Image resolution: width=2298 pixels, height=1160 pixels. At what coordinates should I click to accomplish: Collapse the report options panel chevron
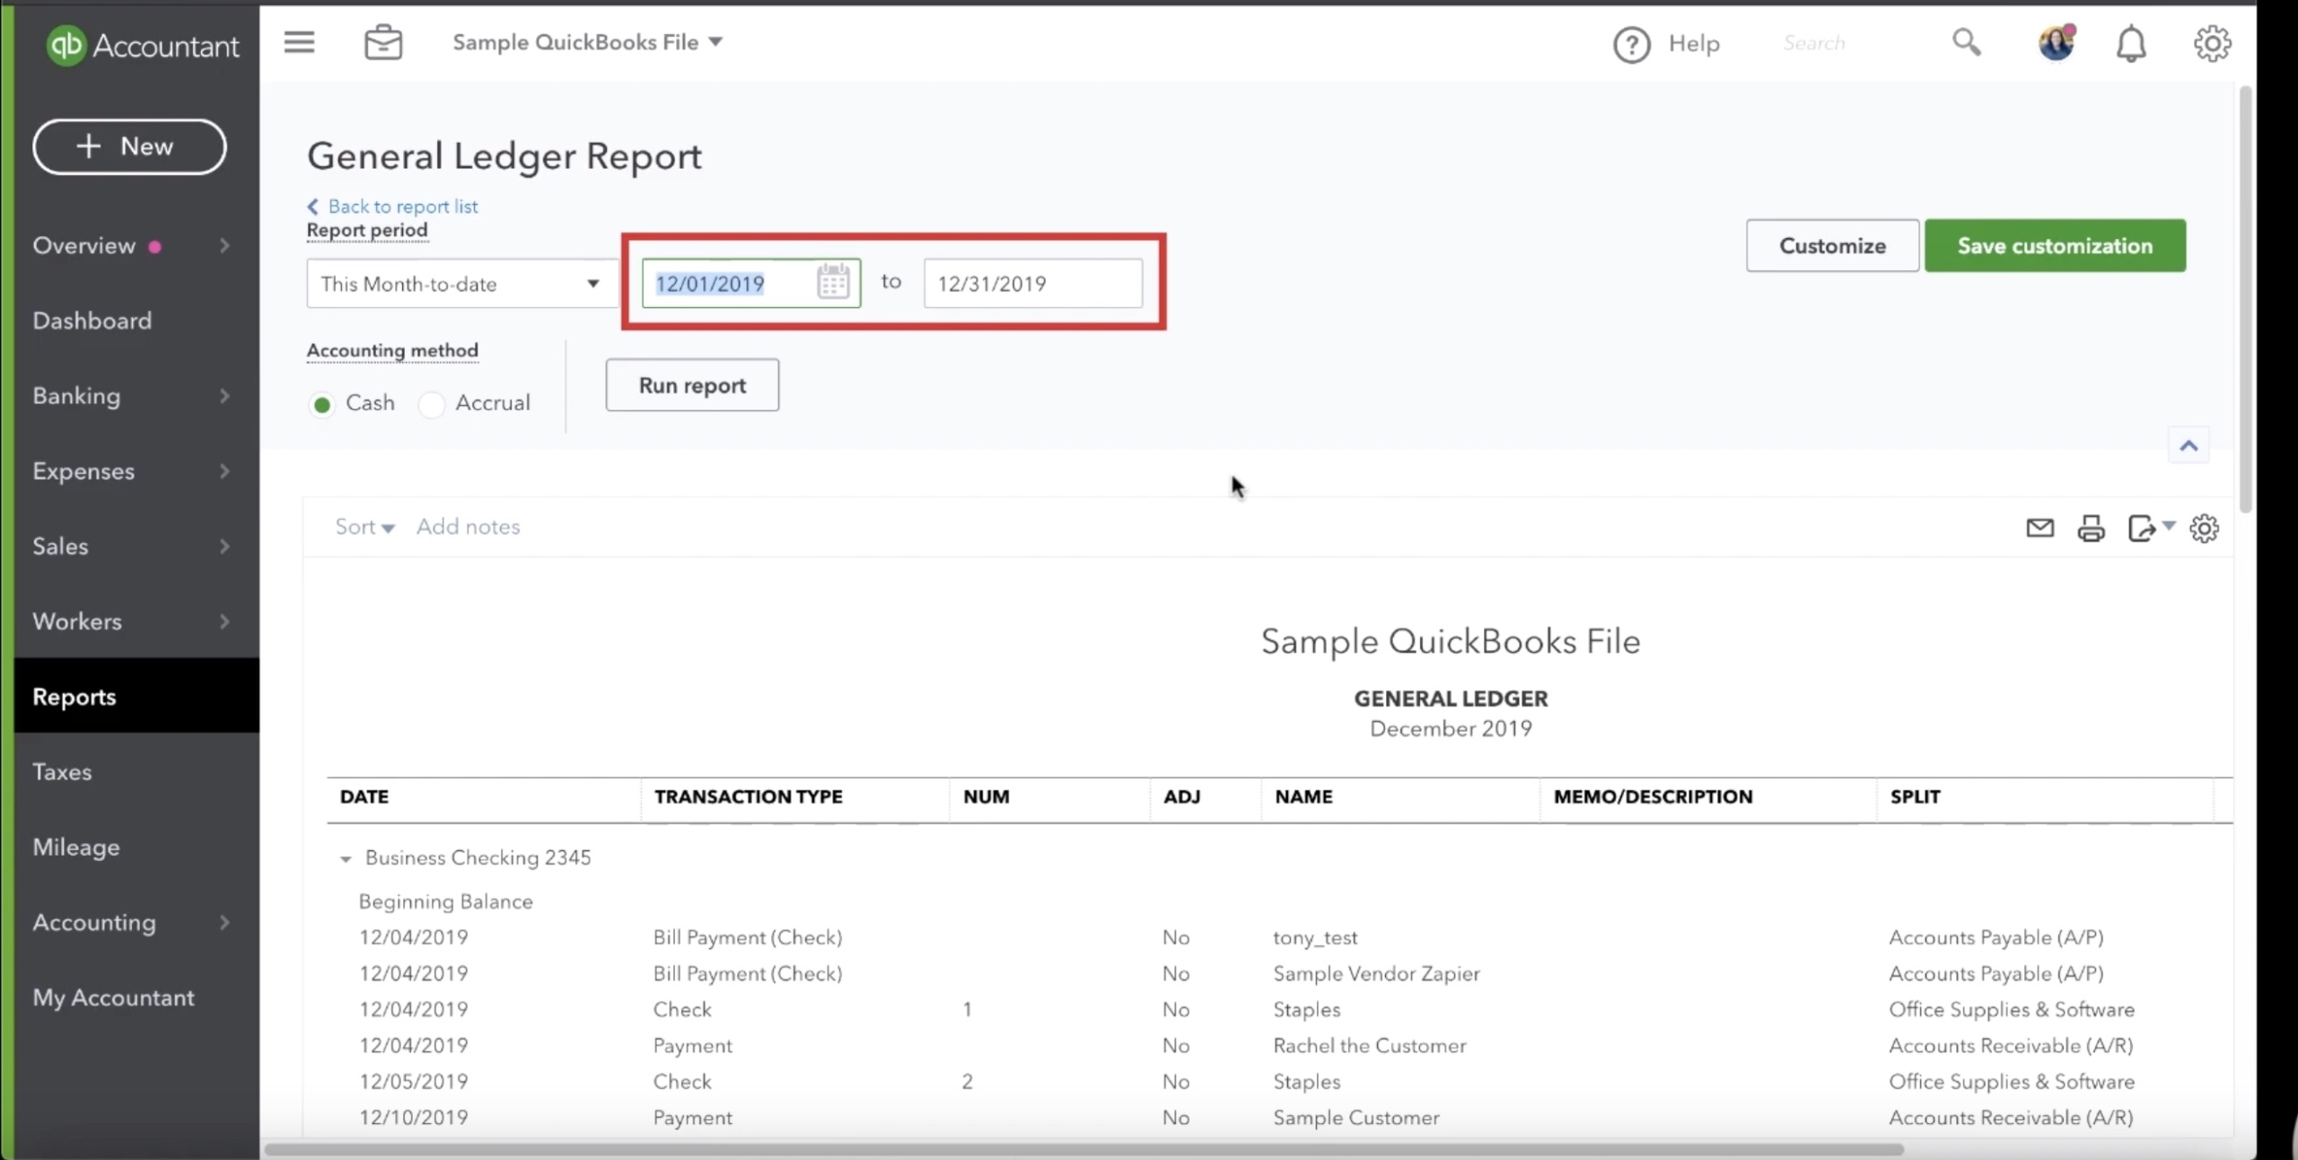click(x=2188, y=445)
